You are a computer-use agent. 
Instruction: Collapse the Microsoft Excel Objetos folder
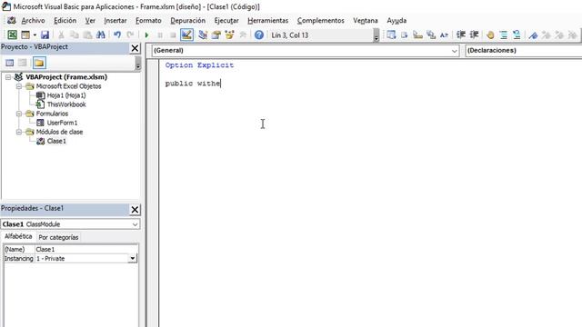tap(19, 86)
